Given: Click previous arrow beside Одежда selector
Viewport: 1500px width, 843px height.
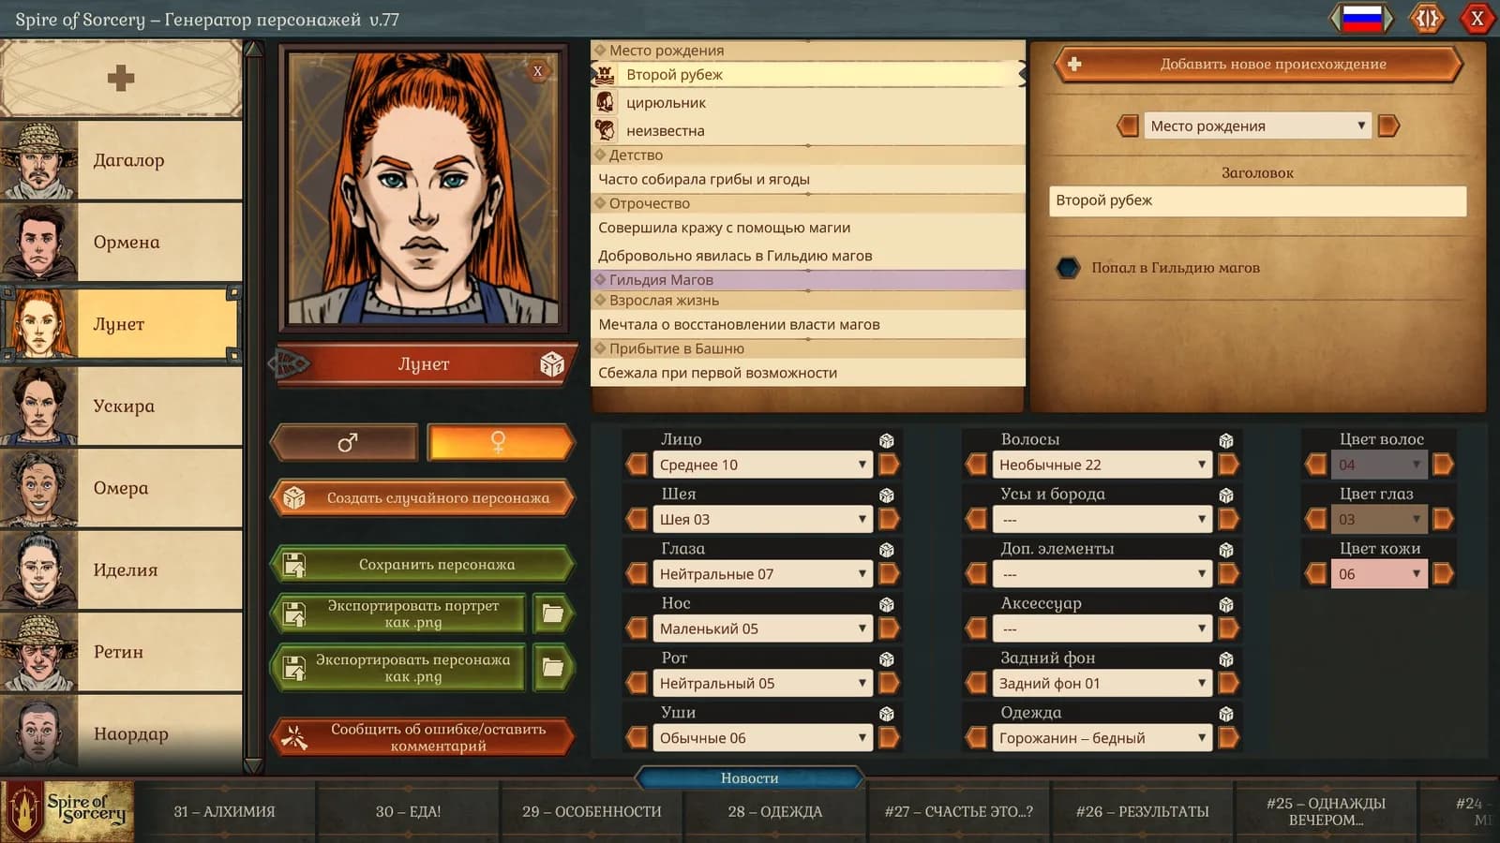Looking at the screenshot, I should point(977,738).
